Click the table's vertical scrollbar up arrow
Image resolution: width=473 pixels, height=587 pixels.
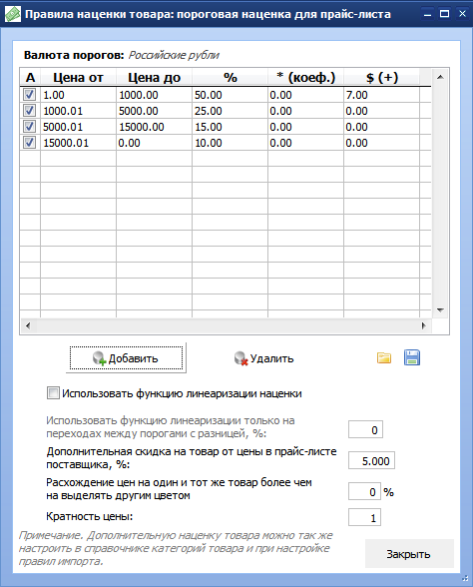coord(440,77)
